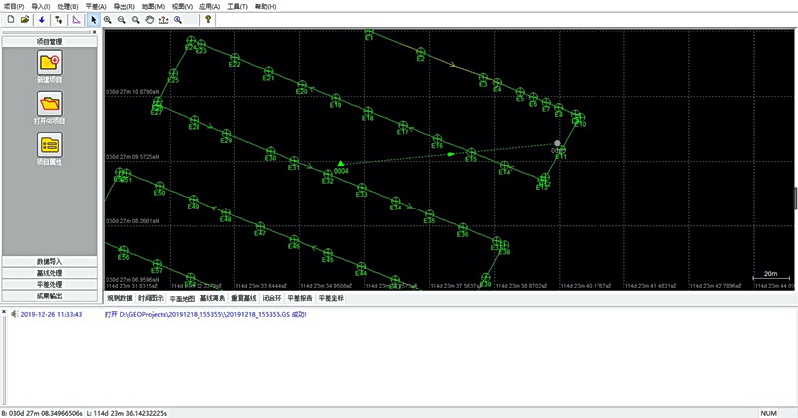Screen dimensions: 798x418
Task: Expand the 基线处理 panel section
Action: pos(50,272)
